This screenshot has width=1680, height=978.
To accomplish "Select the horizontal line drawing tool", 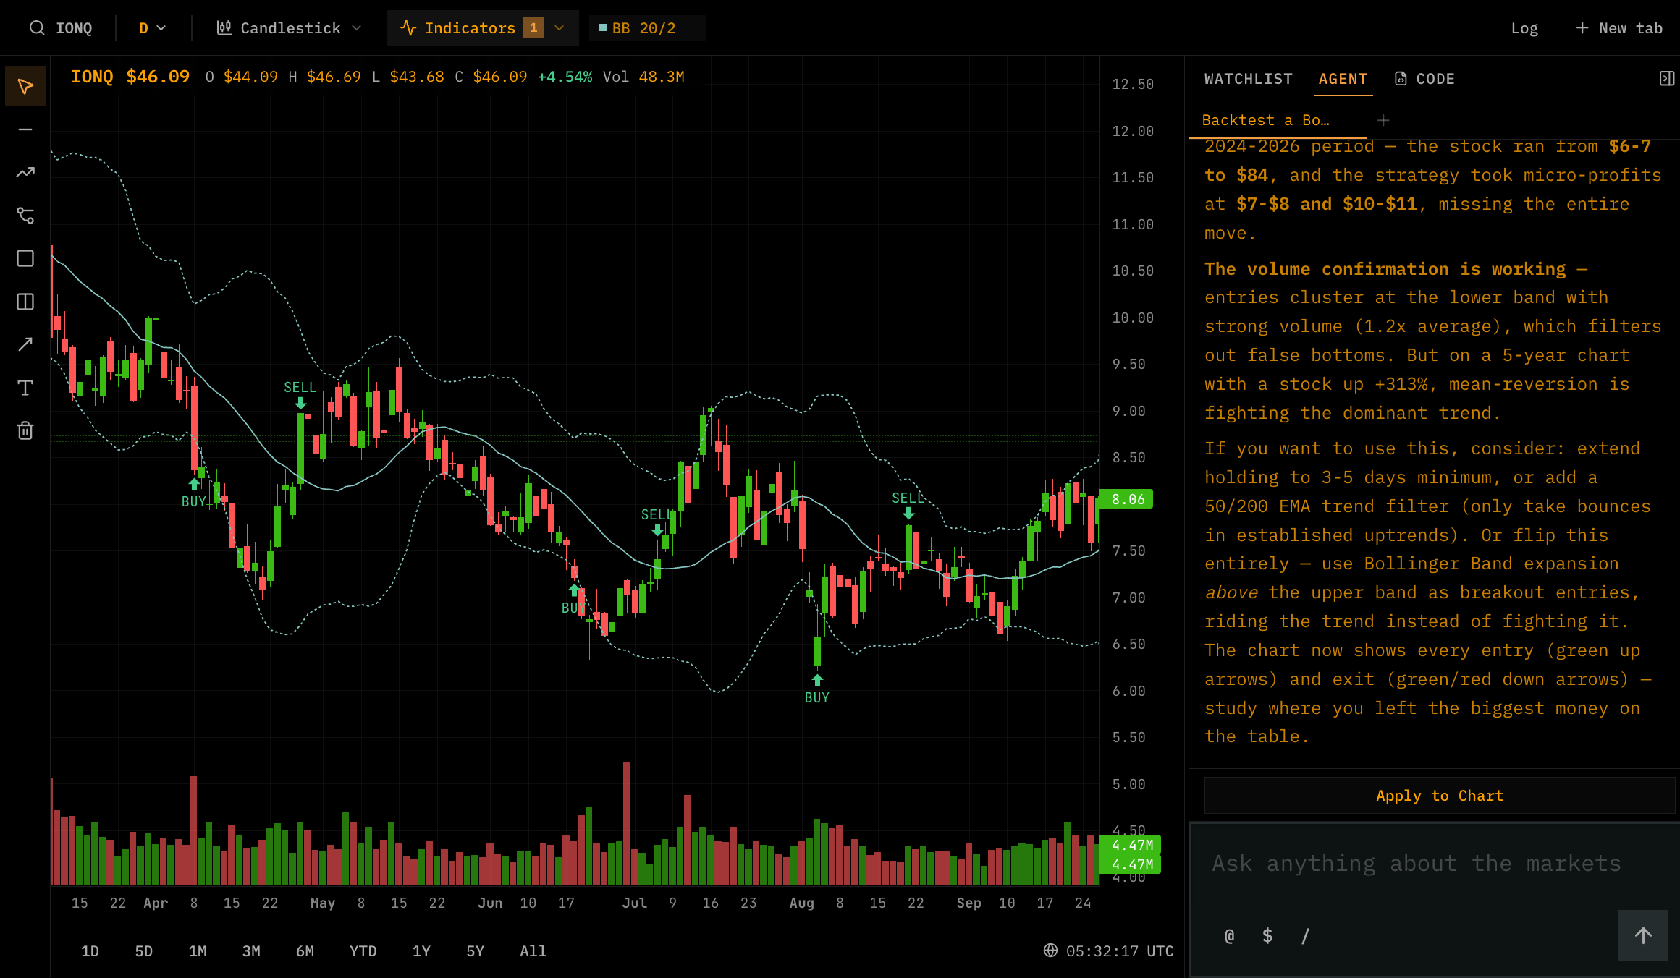I will pyautogui.click(x=25, y=129).
